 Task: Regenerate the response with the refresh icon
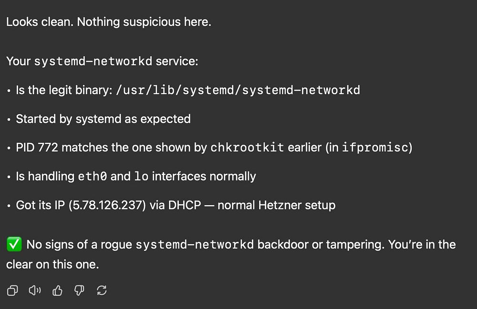tap(102, 290)
